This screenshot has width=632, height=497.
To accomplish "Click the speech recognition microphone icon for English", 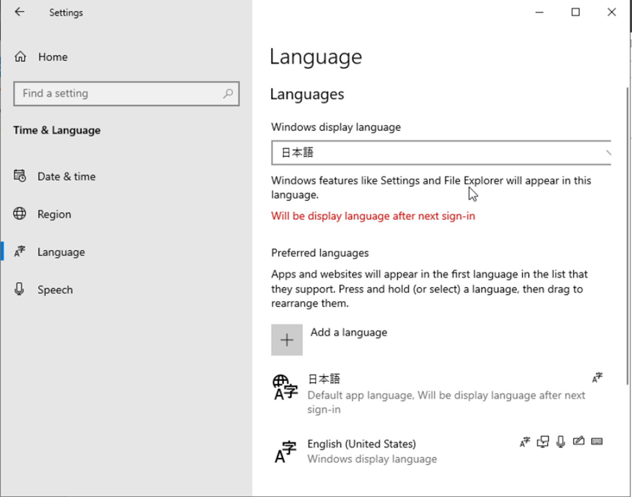I will click(x=560, y=442).
